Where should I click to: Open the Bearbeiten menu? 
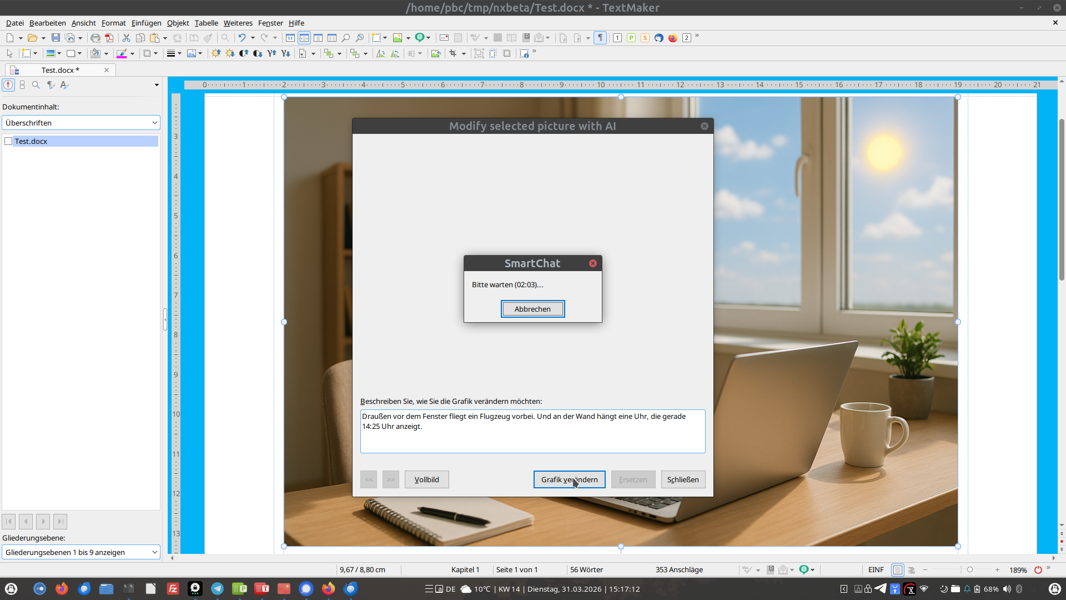click(x=48, y=23)
